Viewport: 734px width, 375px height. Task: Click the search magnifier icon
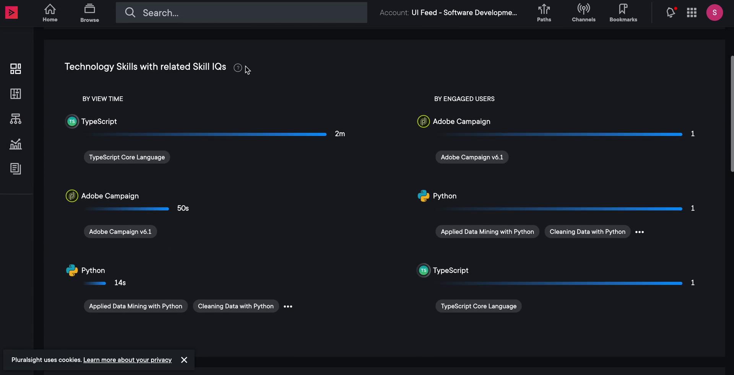point(130,13)
